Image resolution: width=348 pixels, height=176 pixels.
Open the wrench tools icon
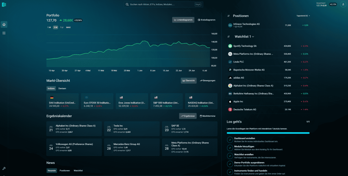click(4, 168)
